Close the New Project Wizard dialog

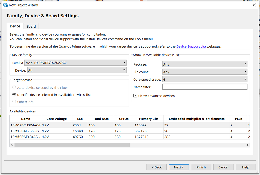254,5
